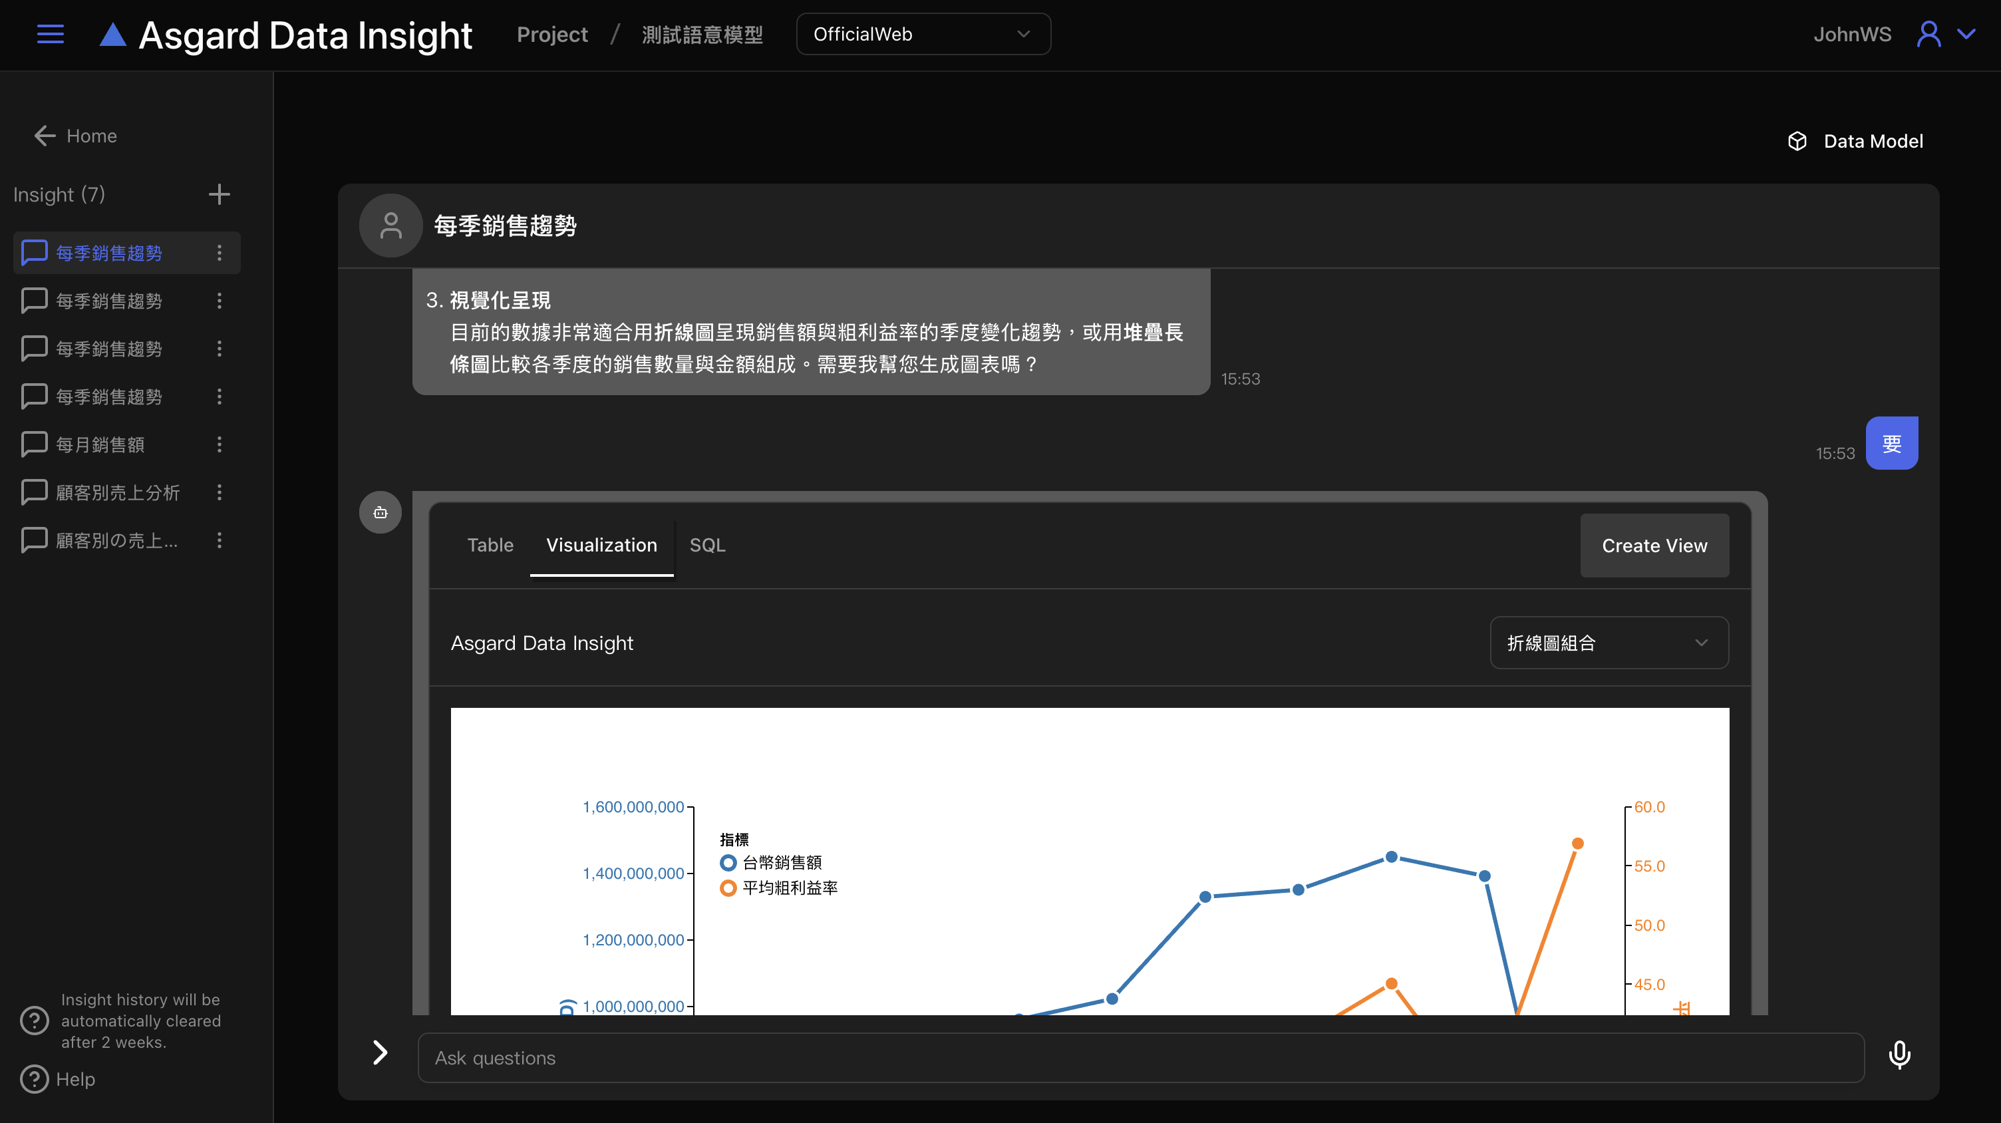
Task: Open user profile account icon
Action: [1928, 34]
